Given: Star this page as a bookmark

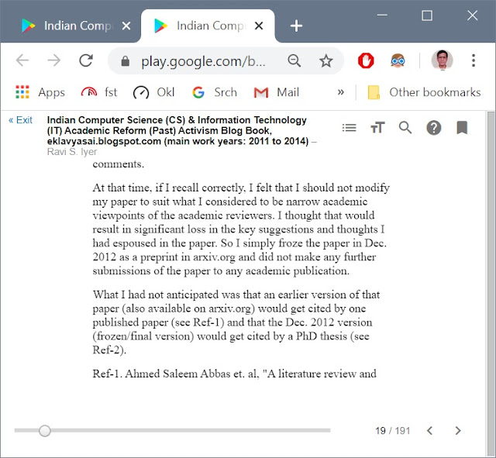Looking at the screenshot, I should pyautogui.click(x=325, y=60).
